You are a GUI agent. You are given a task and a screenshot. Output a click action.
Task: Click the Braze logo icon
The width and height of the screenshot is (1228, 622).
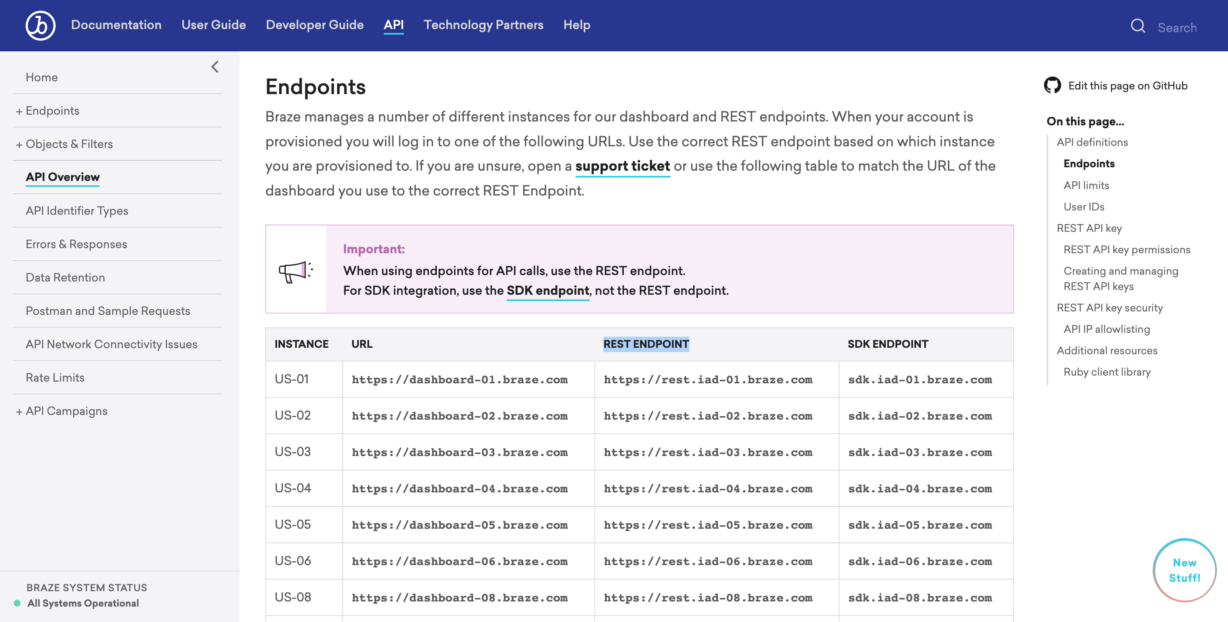[40, 25]
